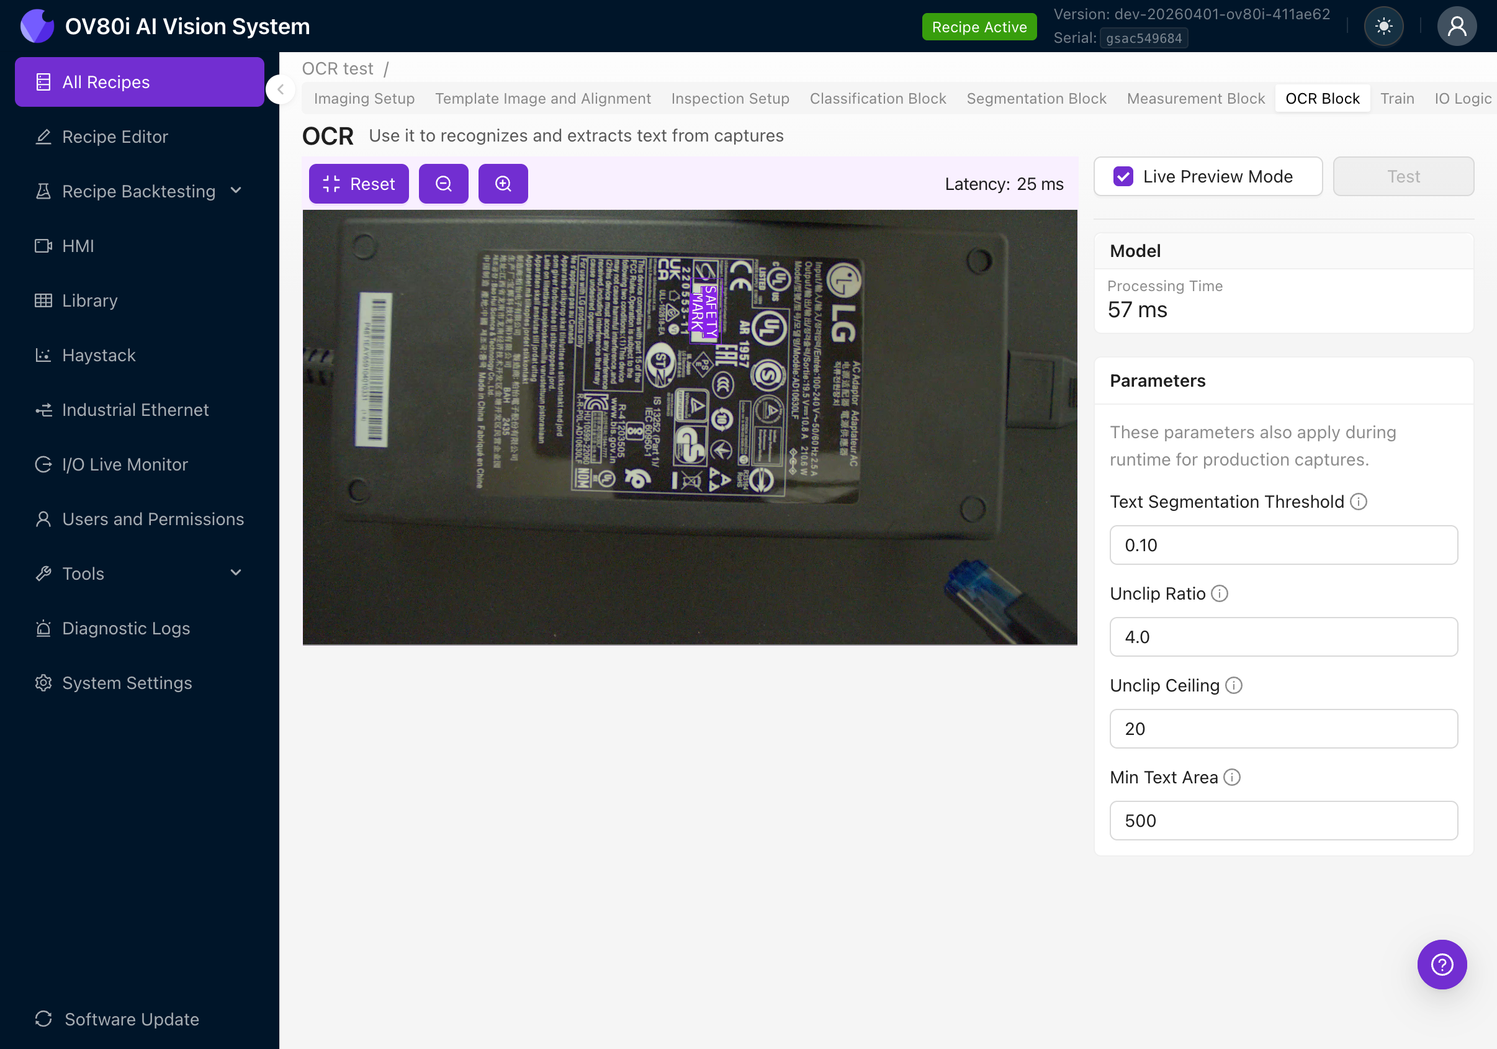Select the zoom in tool above the capture
The width and height of the screenshot is (1497, 1049).
(503, 183)
